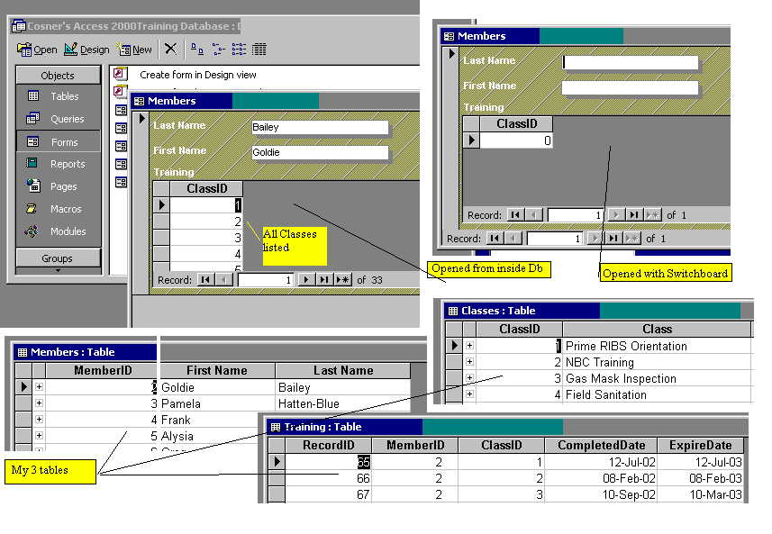Expand Prime RIBS Orientation row in Classes table
The height and width of the screenshot is (534, 772).
[x=469, y=346]
